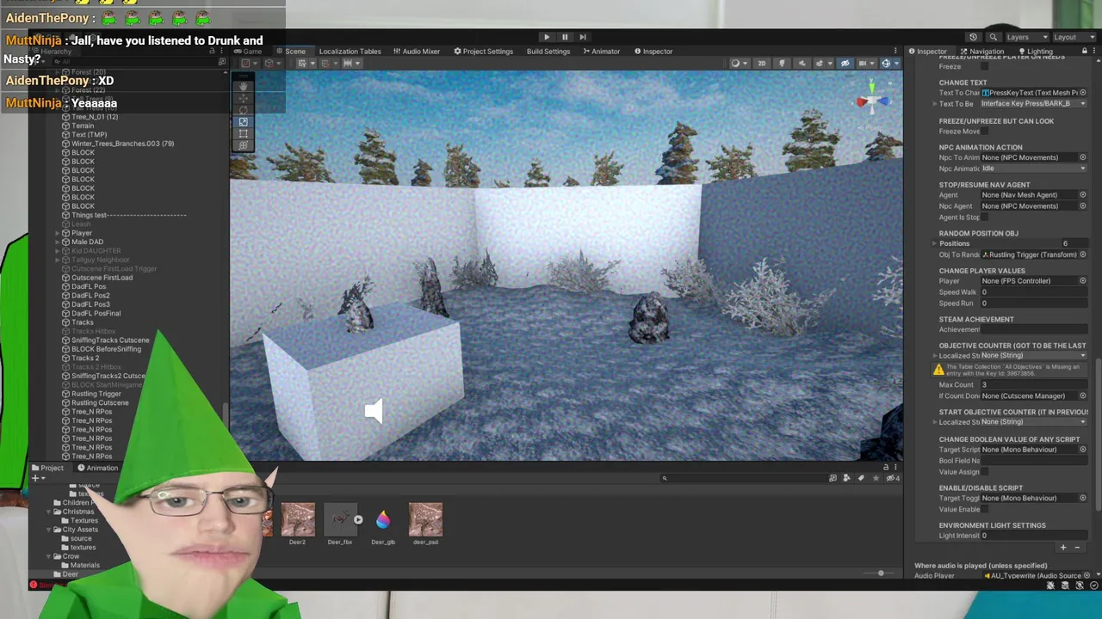Select the Hand view tool
This screenshot has height=619, width=1102.
coord(244,88)
